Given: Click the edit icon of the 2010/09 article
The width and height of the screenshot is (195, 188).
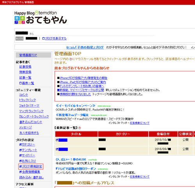Looking at the screenshot, I should 57,149.
